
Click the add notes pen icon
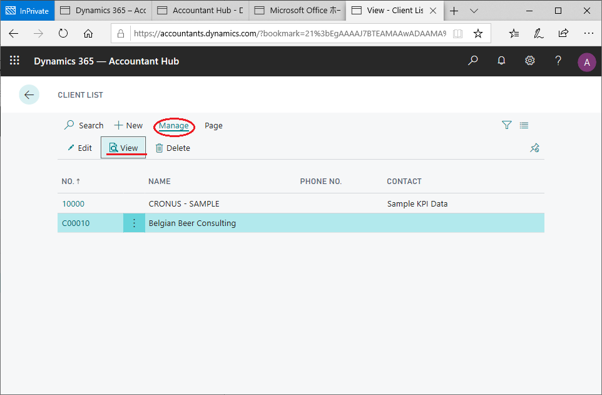click(539, 33)
